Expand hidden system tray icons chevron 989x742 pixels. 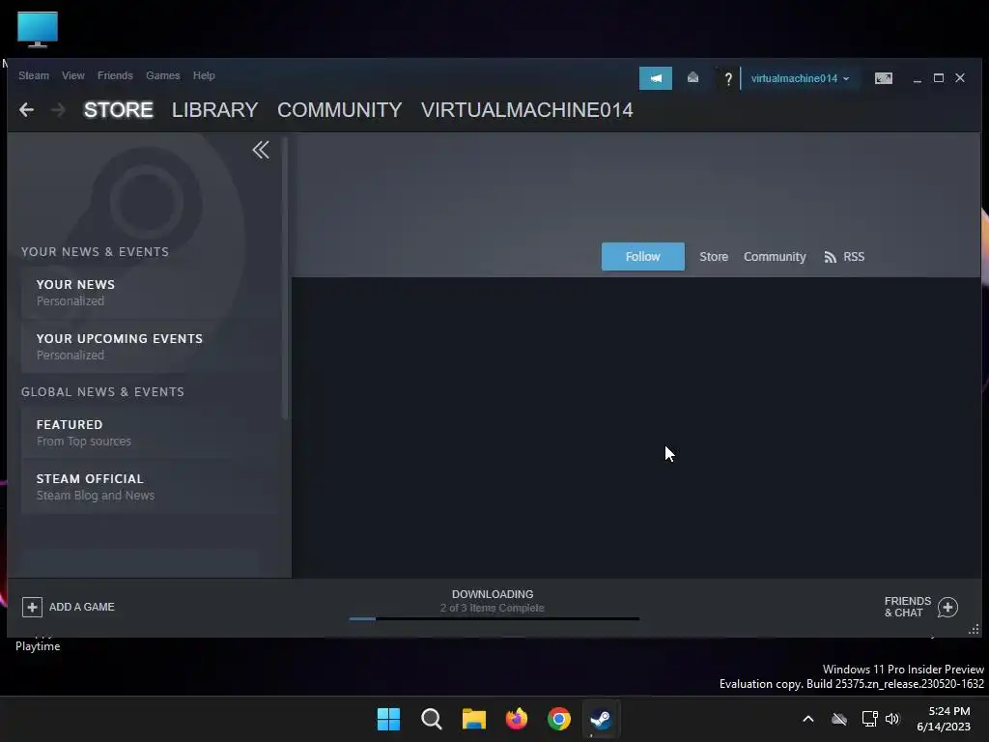click(808, 719)
